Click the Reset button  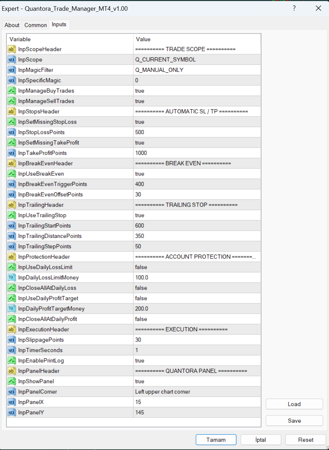point(306,440)
